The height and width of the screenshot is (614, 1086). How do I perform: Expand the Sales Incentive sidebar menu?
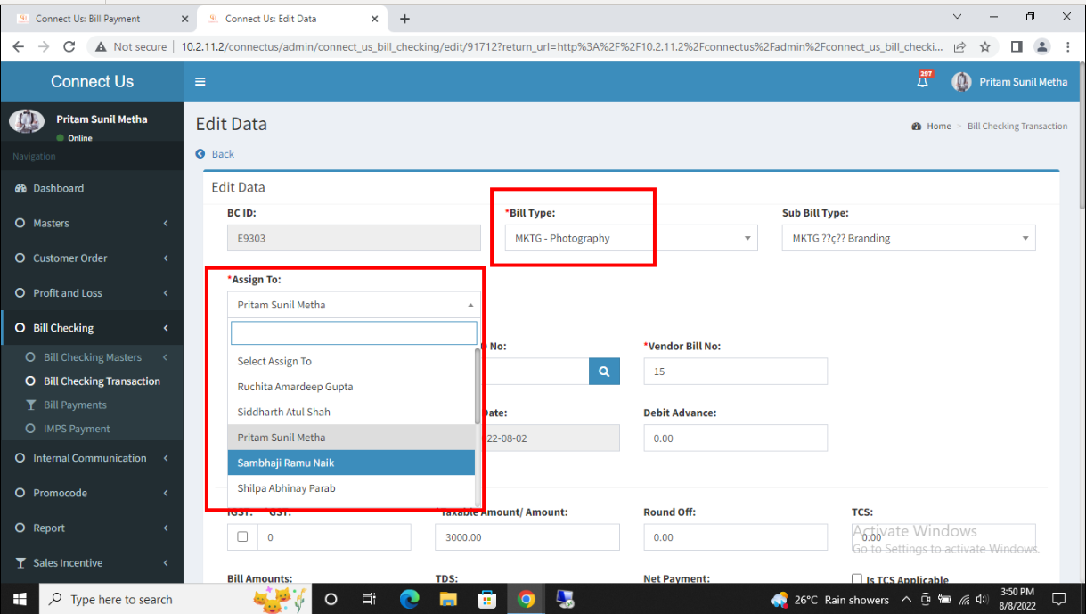pyautogui.click(x=92, y=562)
